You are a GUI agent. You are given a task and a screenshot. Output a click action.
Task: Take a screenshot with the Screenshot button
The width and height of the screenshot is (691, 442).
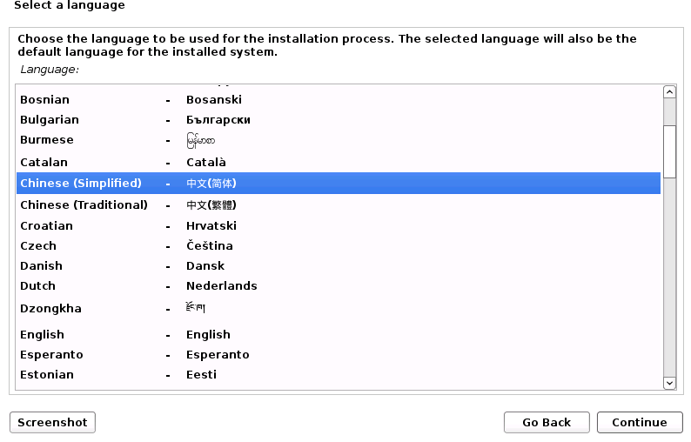(52, 423)
